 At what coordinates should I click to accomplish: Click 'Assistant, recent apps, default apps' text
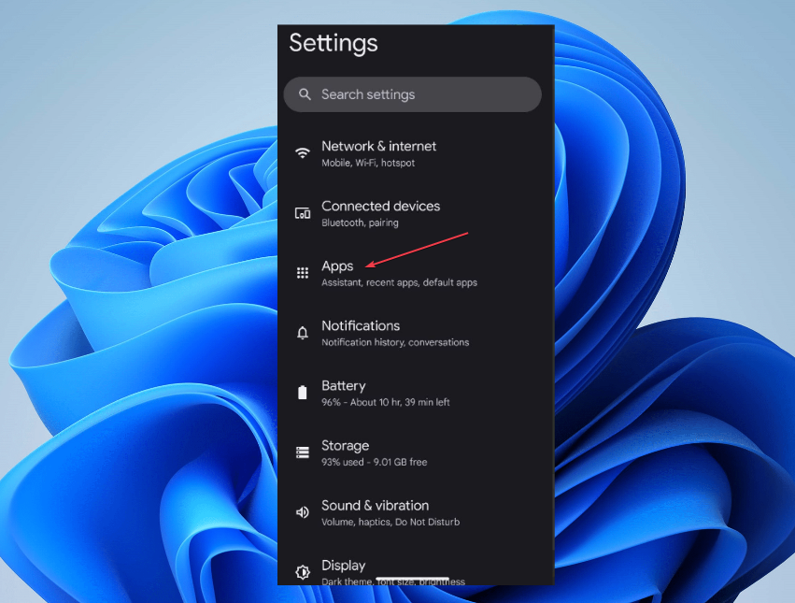(x=400, y=282)
